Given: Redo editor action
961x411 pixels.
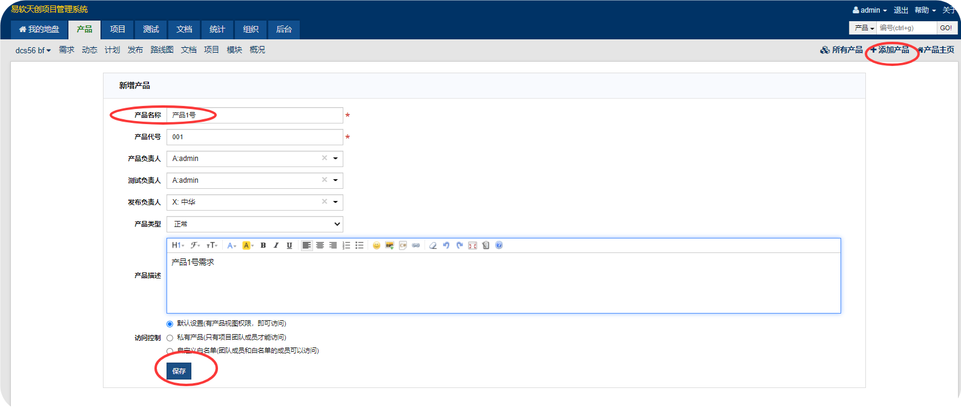Looking at the screenshot, I should point(460,245).
